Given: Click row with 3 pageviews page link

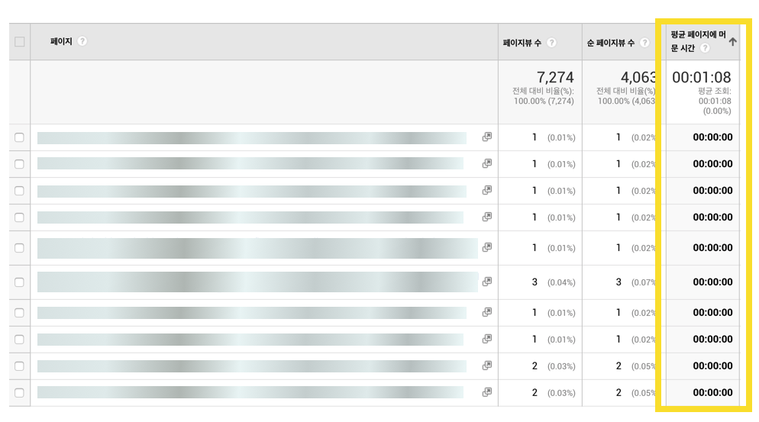Looking at the screenshot, I should tap(257, 282).
